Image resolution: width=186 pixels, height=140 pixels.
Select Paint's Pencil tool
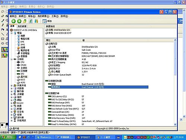tap(3, 25)
